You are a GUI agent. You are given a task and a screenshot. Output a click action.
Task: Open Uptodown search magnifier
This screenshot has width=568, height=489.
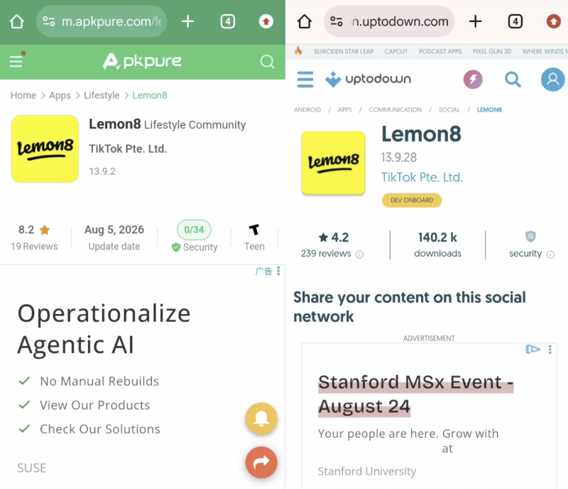pos(513,79)
